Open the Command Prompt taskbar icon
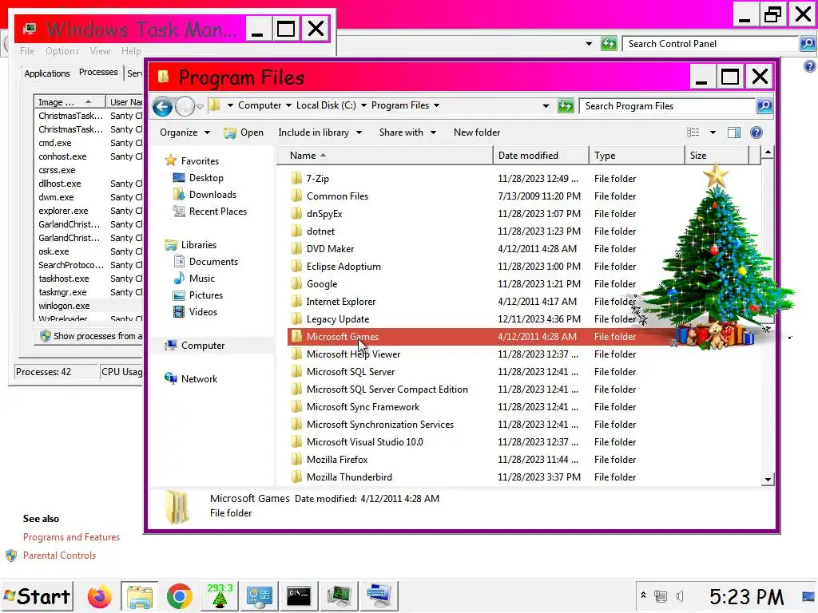The height and width of the screenshot is (613, 818). pos(299,596)
